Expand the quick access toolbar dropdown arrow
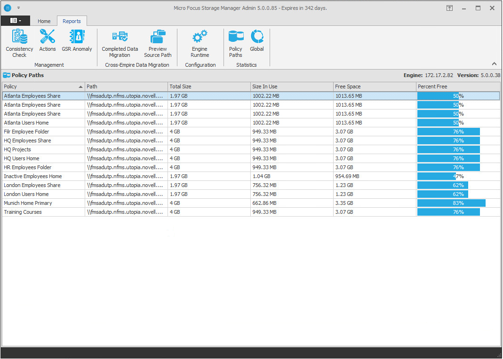Viewport: 503px width, 359px height. [x=19, y=8]
